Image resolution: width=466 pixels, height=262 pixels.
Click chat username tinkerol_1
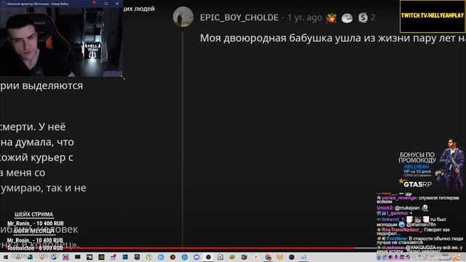pos(393,220)
